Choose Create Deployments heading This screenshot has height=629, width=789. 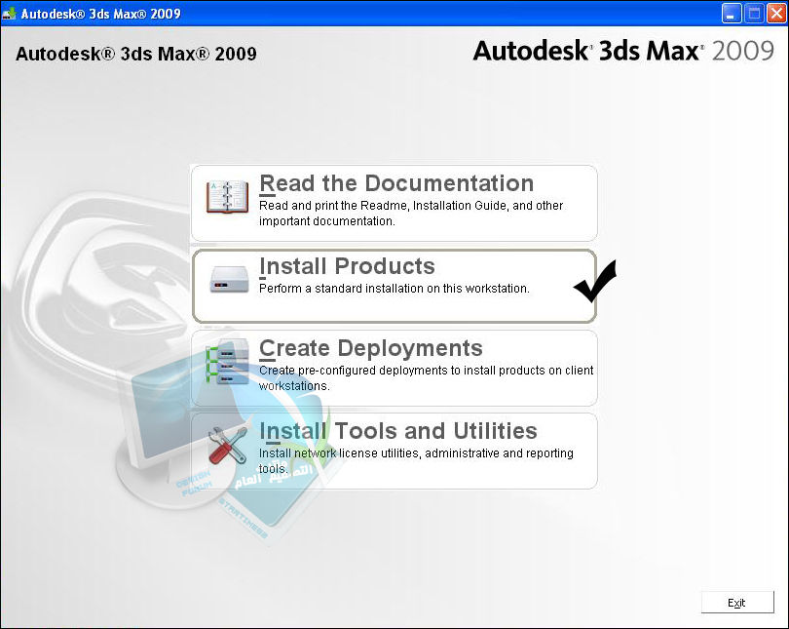tap(371, 348)
